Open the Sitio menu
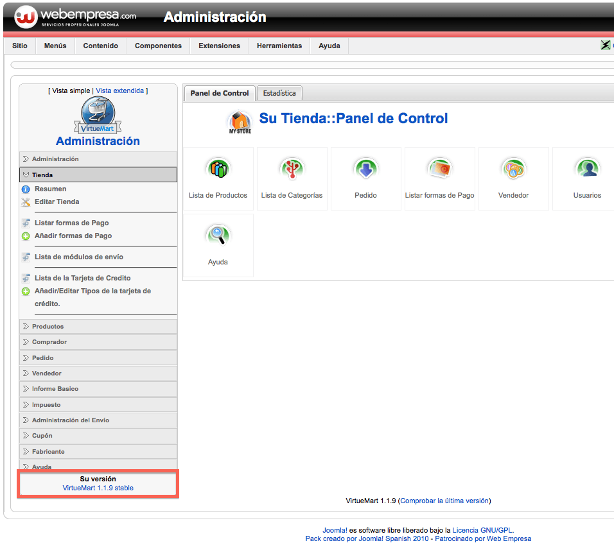614x550 pixels. click(19, 46)
